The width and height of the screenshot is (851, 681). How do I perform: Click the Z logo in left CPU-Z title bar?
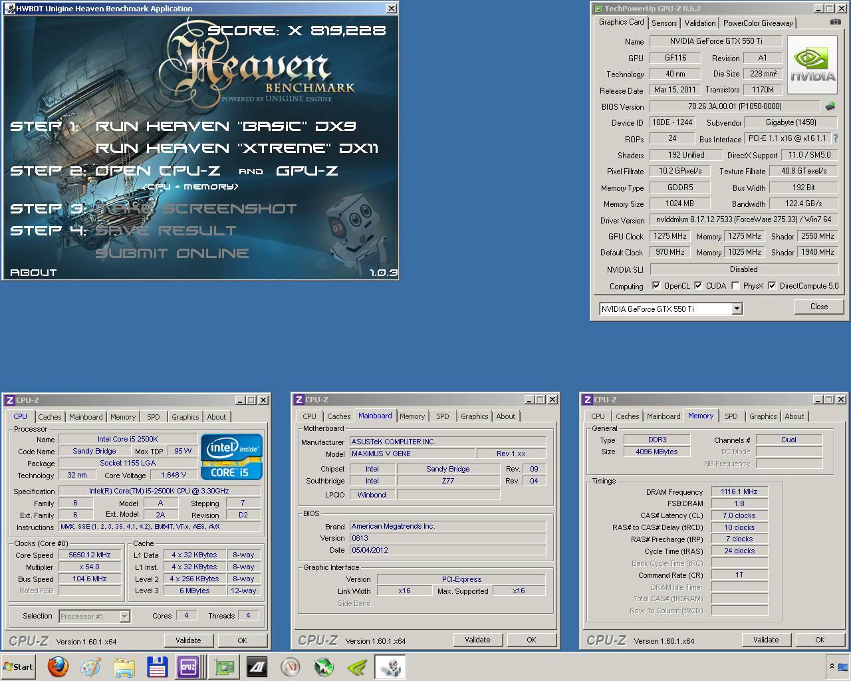(x=10, y=400)
